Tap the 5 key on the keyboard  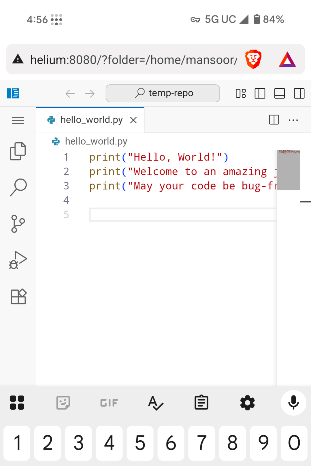click(140, 443)
